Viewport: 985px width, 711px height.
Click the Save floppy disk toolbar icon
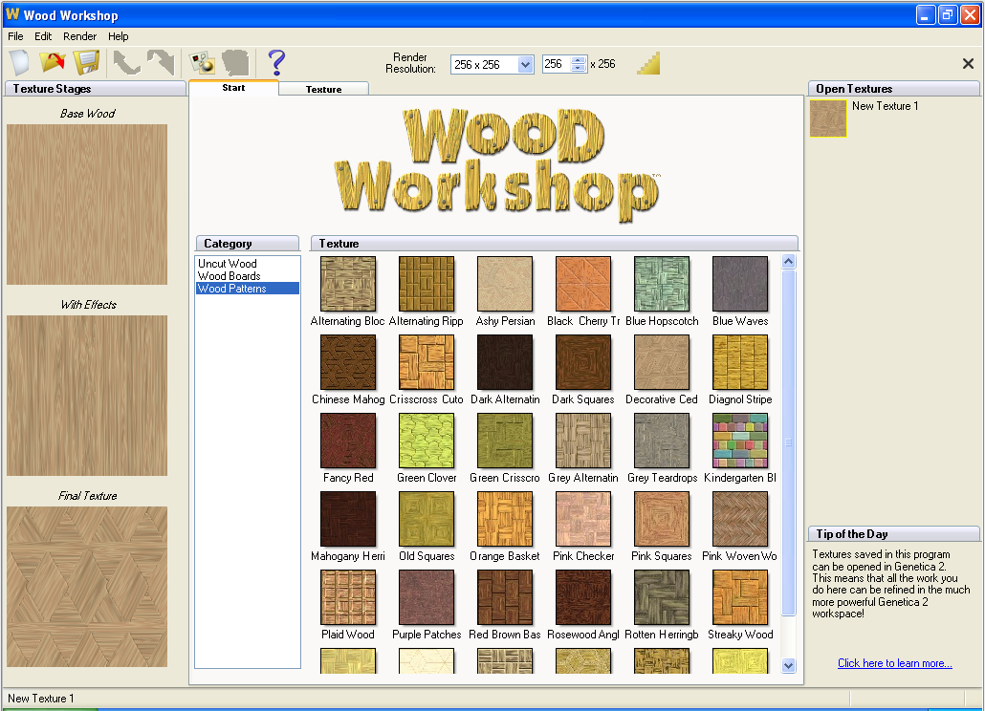click(87, 63)
